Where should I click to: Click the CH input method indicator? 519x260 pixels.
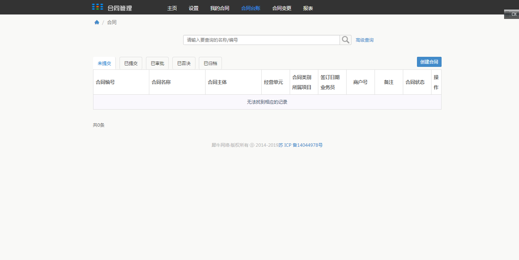(x=512, y=14)
